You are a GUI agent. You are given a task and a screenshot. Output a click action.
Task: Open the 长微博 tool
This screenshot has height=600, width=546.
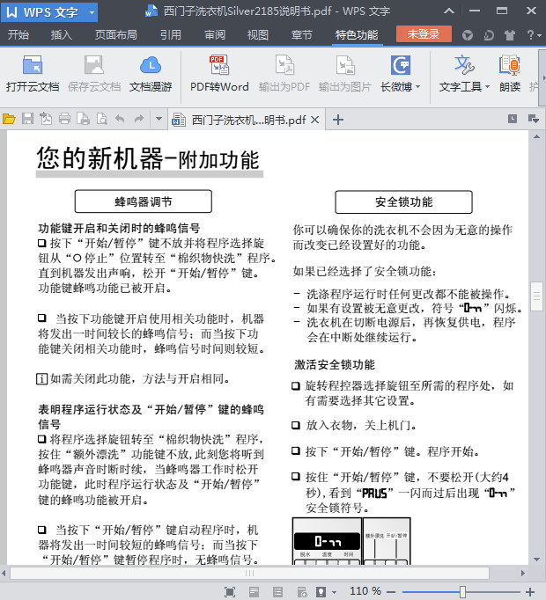click(401, 74)
